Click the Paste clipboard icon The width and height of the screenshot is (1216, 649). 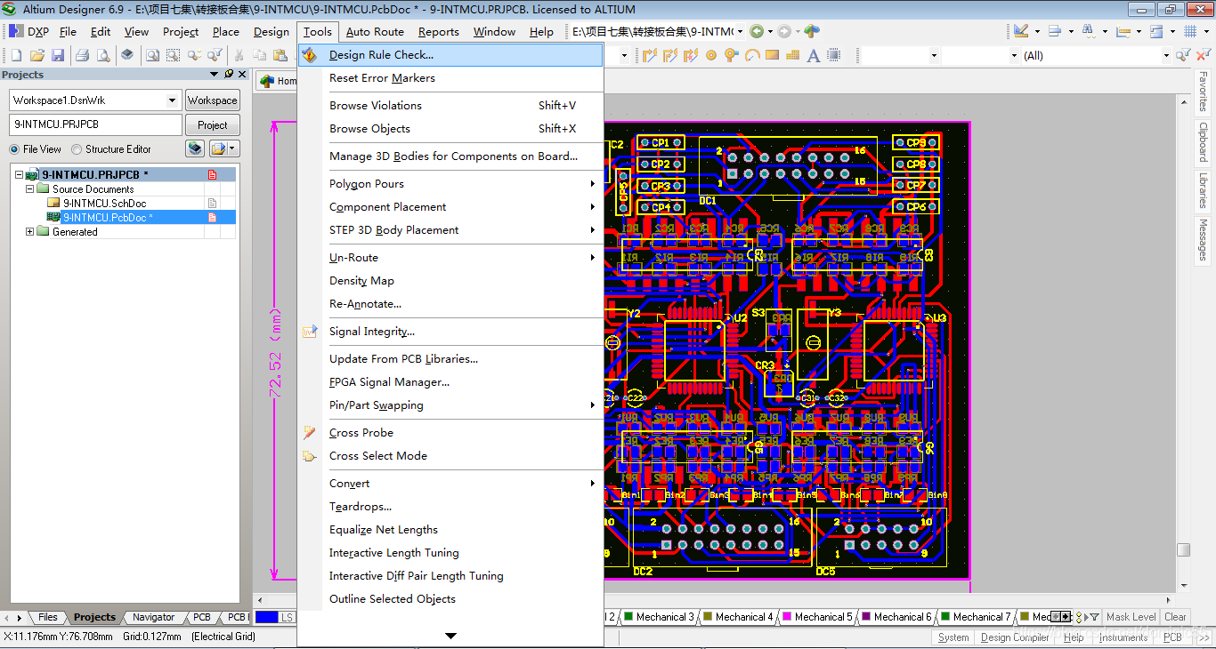[281, 55]
